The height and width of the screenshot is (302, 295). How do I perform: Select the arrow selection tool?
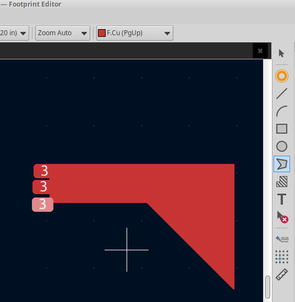281,53
